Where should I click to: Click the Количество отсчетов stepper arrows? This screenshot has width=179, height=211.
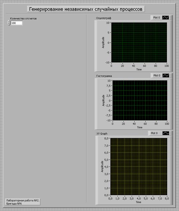(x=9, y=23)
